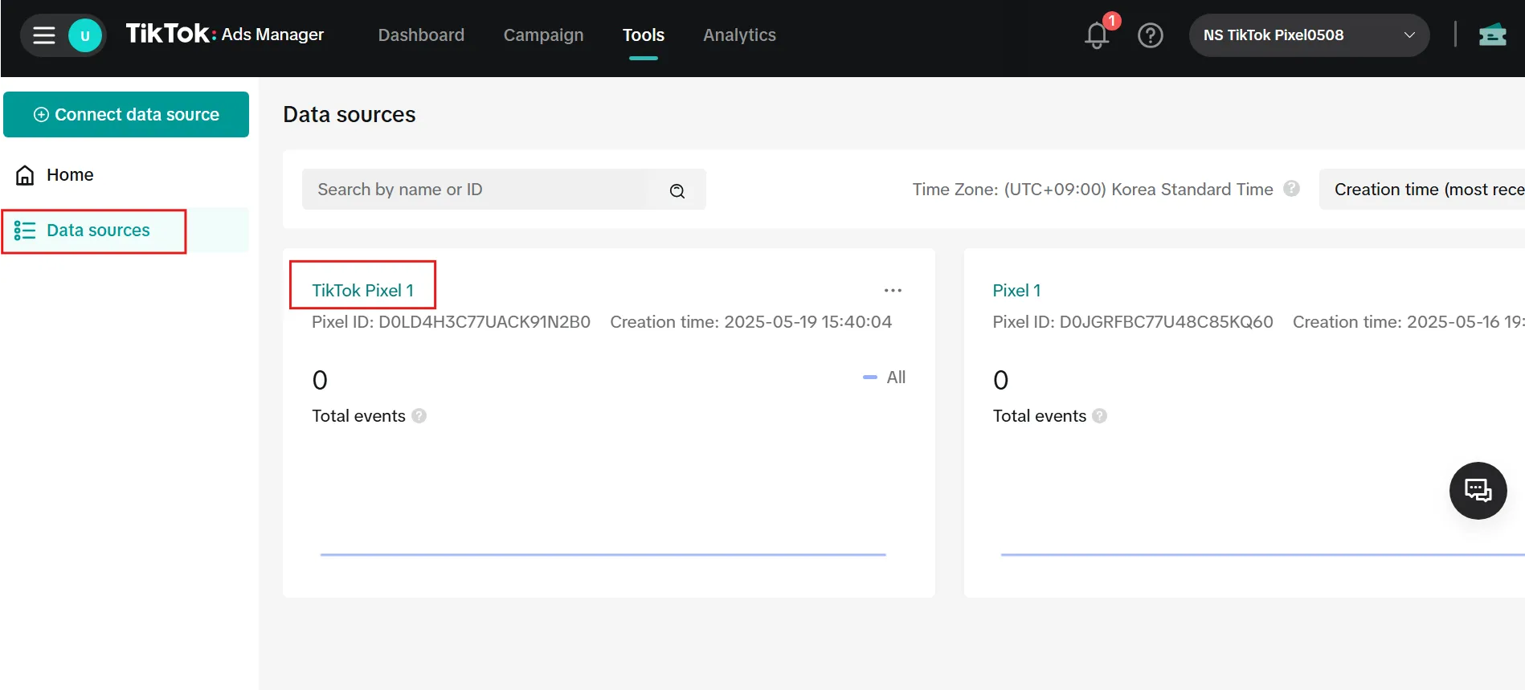Image resolution: width=1525 pixels, height=690 pixels.
Task: Open the Creation time sort dropdown
Action: [x=1422, y=190]
